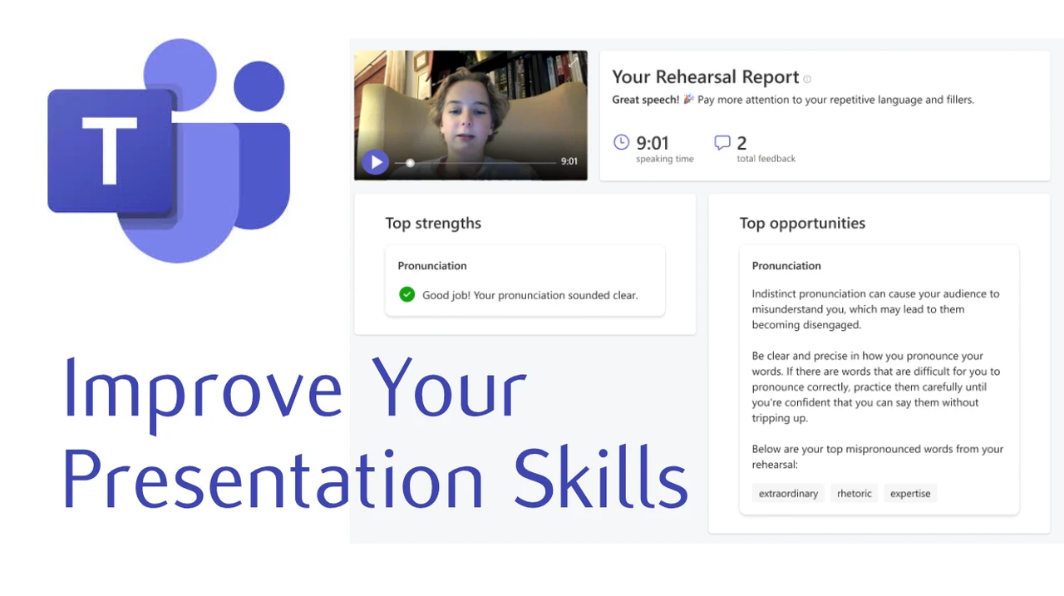Click the 'Top opportunities' heading
1064x596 pixels.
tap(802, 223)
